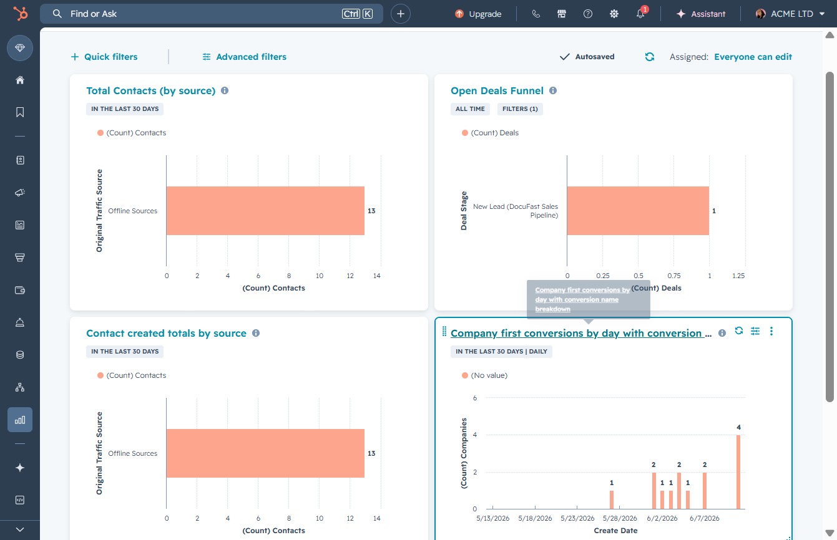Open the Breeze AI sparkle sidebar icon
The height and width of the screenshot is (540, 837).
pyautogui.click(x=20, y=468)
